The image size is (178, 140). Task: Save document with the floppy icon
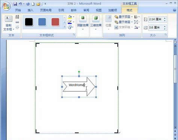15,4
